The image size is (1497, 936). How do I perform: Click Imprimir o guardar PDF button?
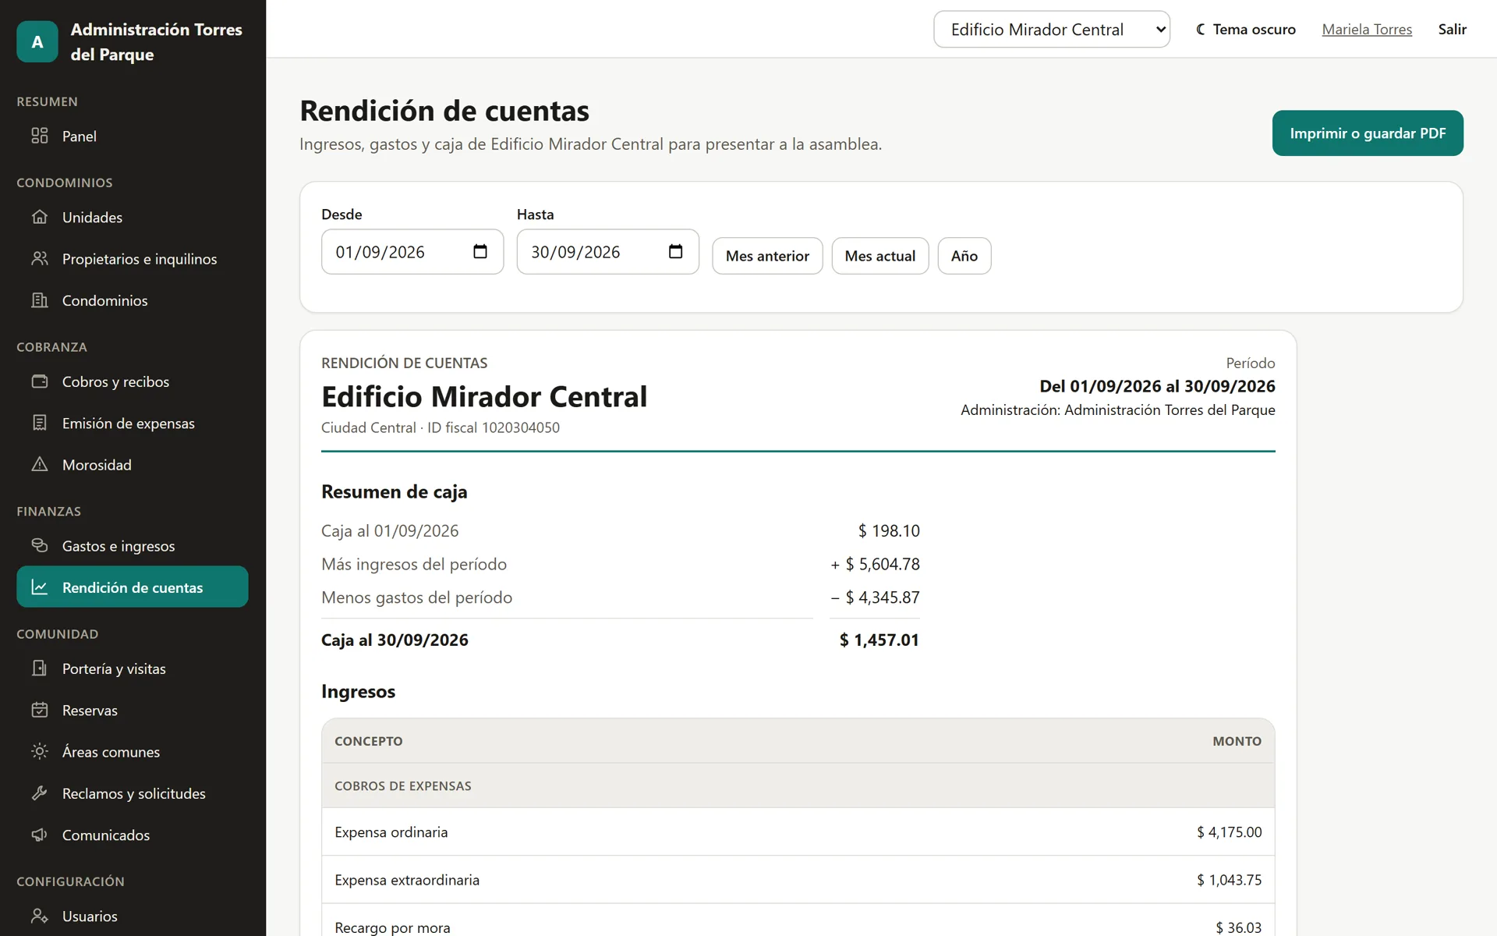point(1368,133)
